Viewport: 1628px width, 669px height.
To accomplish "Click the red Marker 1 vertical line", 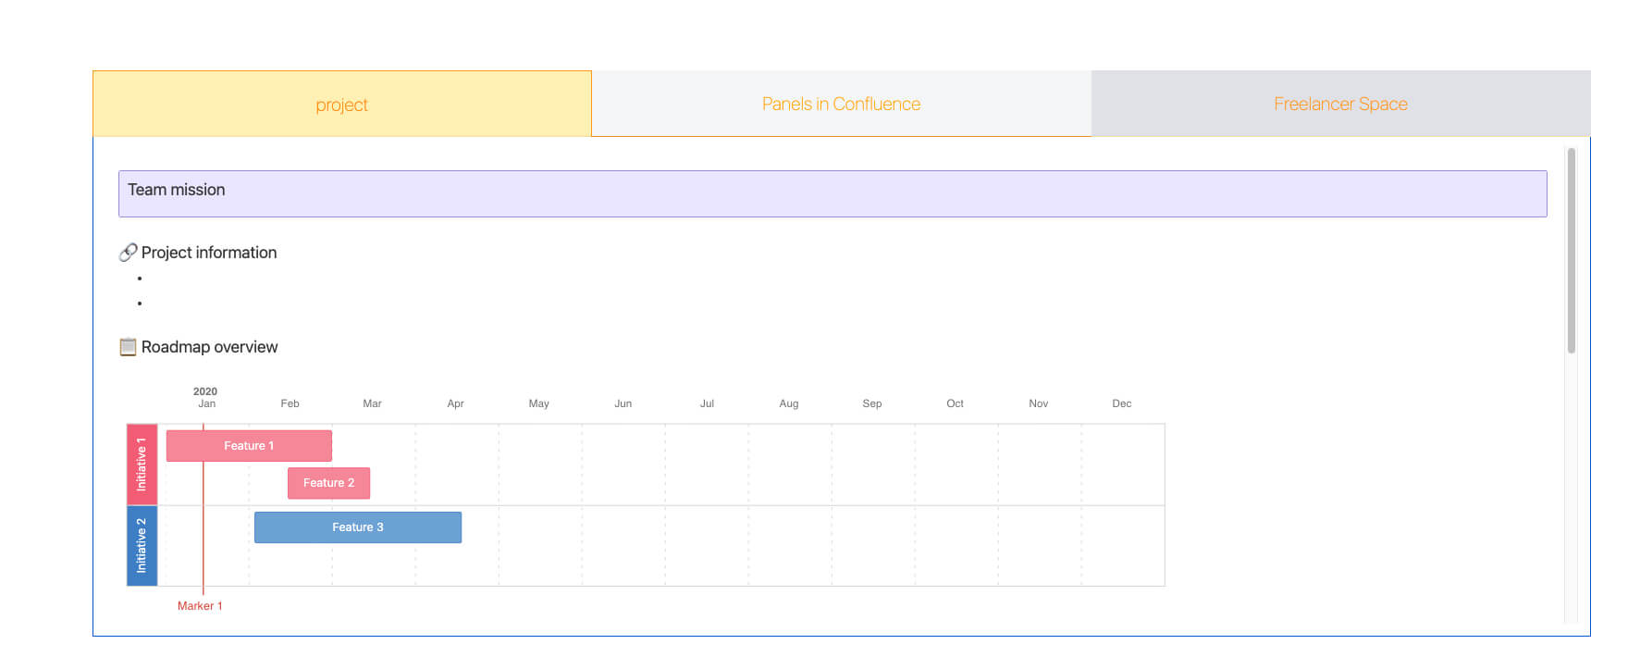I will tap(204, 509).
